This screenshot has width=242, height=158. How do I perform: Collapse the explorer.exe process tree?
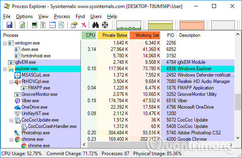tap(5, 69)
